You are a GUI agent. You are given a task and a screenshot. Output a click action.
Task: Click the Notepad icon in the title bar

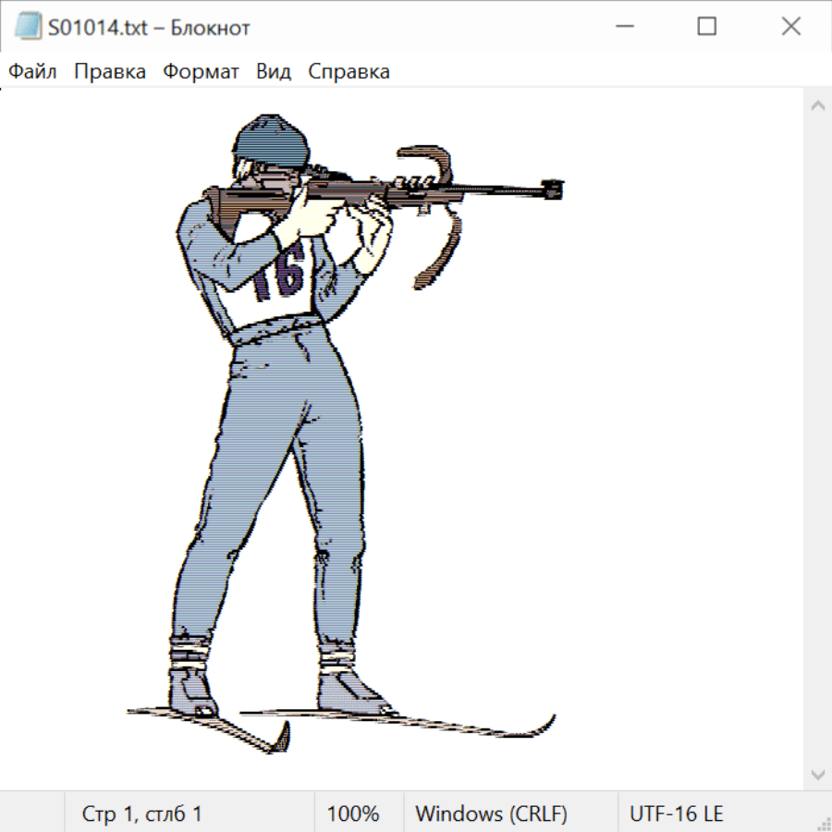[28, 28]
